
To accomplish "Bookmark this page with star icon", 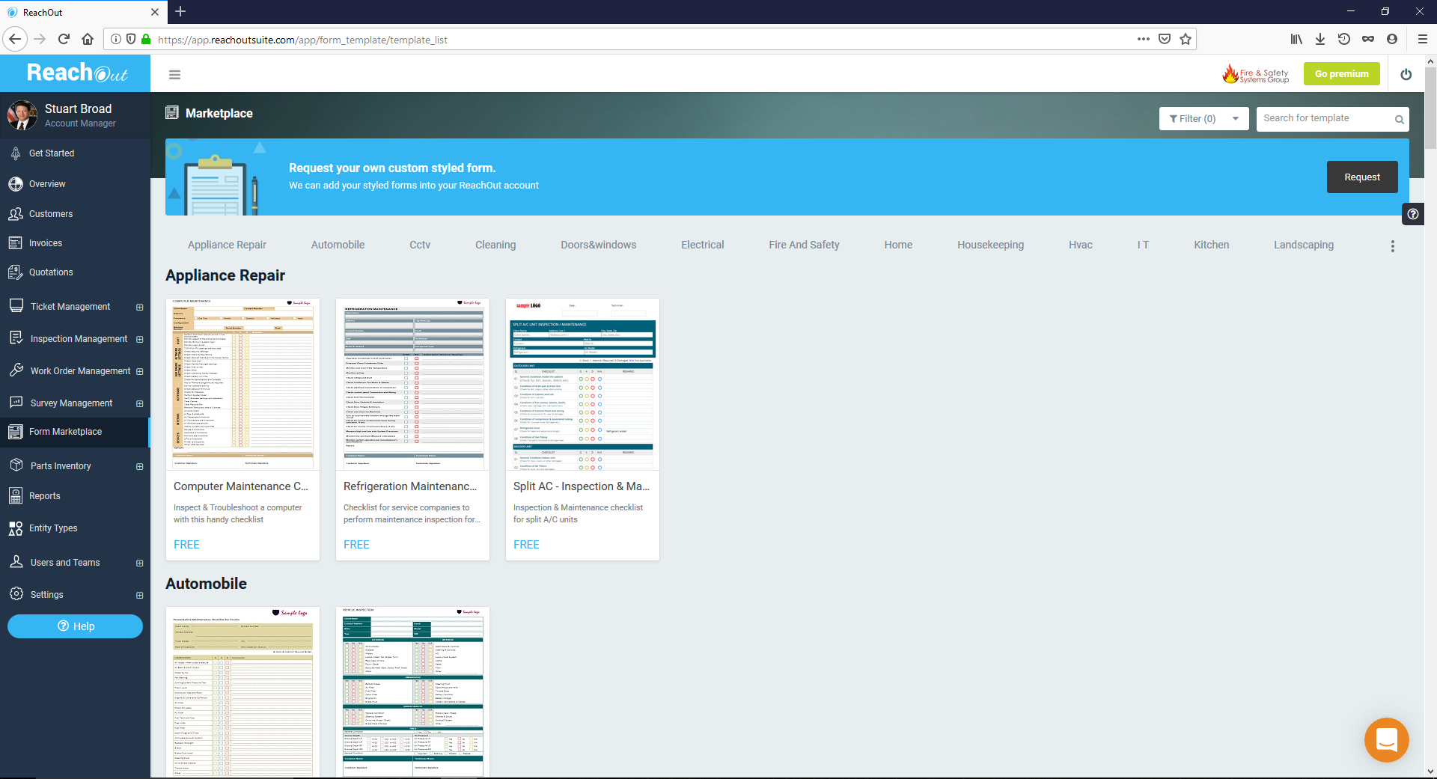I will point(1186,39).
